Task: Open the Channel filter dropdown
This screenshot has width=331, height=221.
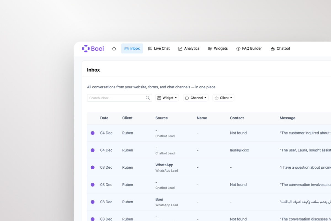Action: pyautogui.click(x=196, y=98)
